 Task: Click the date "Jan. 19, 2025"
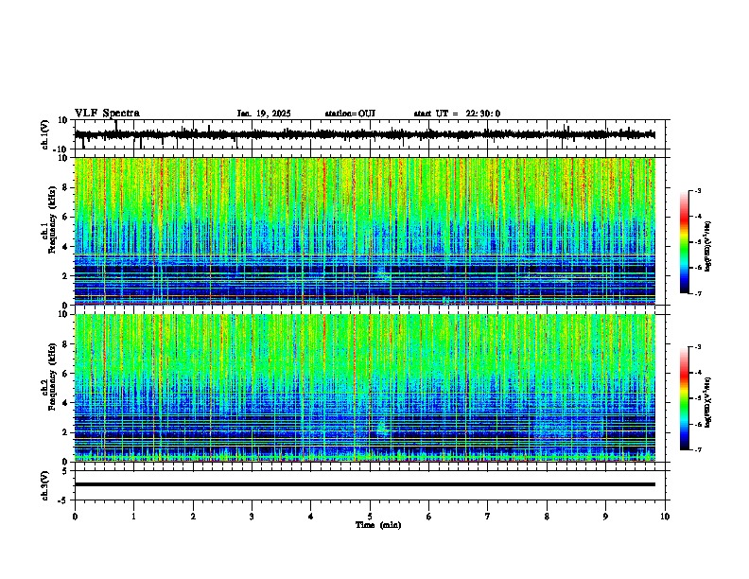pos(264,114)
